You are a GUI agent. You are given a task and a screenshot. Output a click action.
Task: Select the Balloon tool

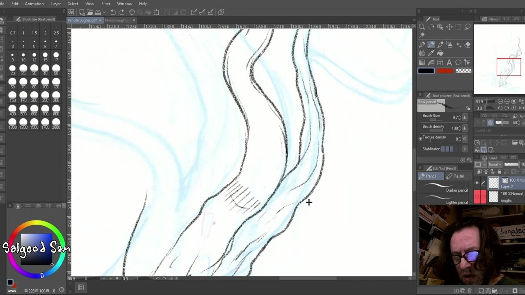pyautogui.click(x=458, y=63)
